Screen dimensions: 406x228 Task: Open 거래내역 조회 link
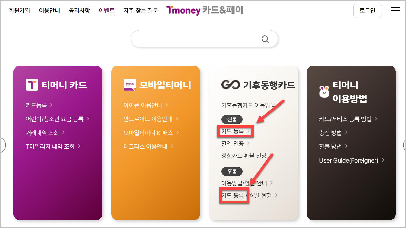coord(42,133)
